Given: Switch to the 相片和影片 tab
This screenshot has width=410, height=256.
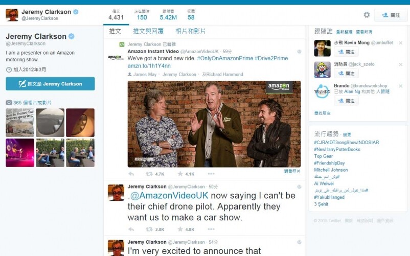Looking at the screenshot, I should [190, 31].
